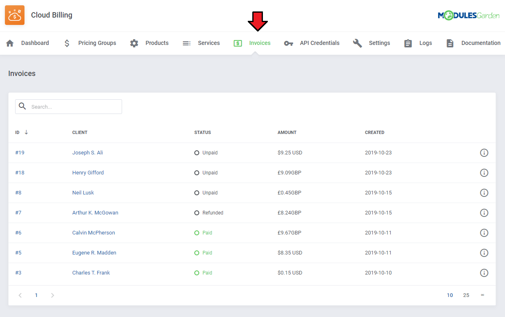Click the Services list icon

click(187, 43)
